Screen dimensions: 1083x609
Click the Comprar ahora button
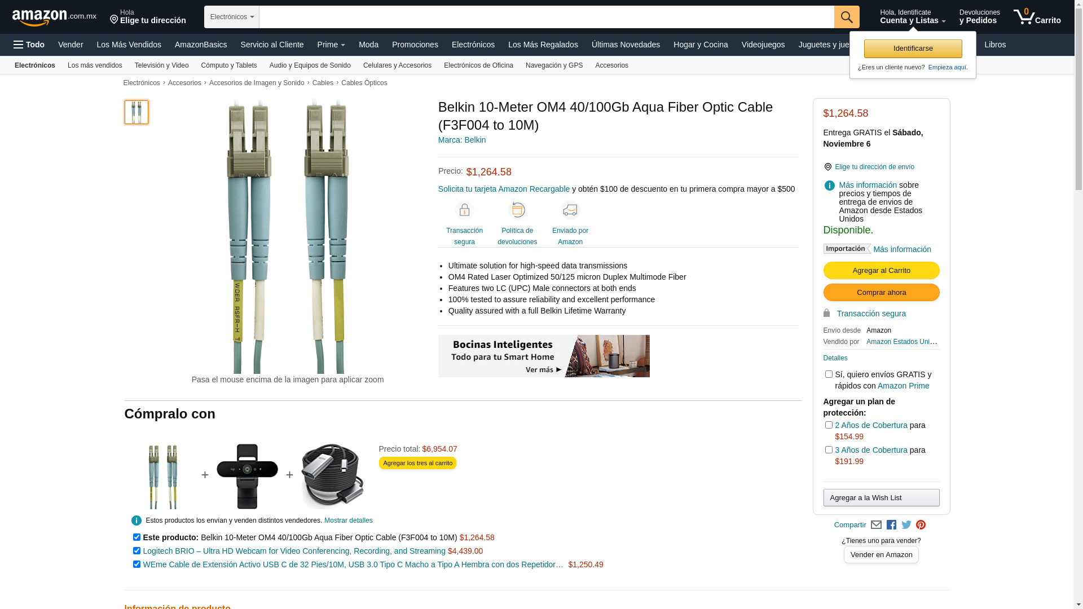point(881,293)
